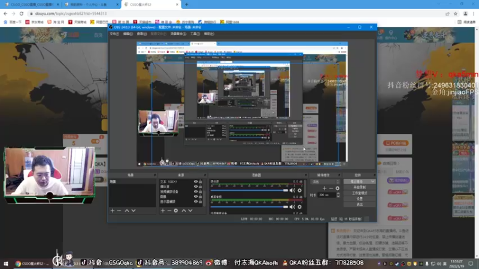
Task: Mute the desktop audio speaker icon
Action: coord(292,207)
